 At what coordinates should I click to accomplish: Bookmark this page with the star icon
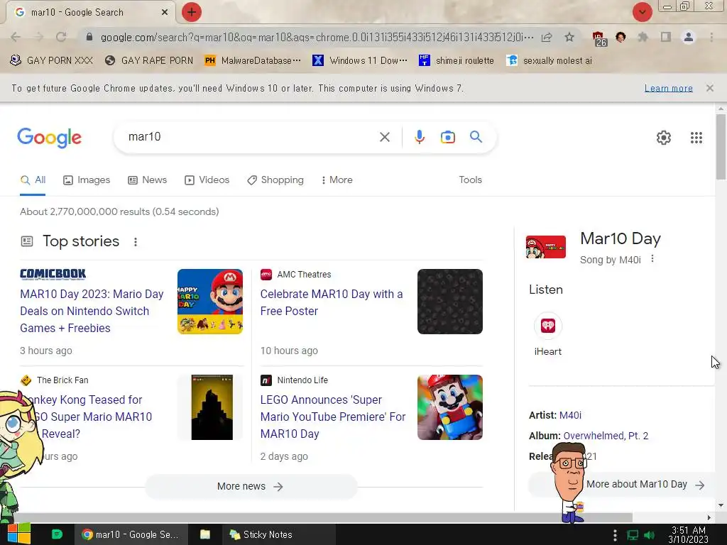point(569,37)
